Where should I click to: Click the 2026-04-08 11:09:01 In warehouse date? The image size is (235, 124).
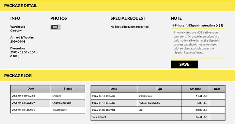(x=23, y=110)
